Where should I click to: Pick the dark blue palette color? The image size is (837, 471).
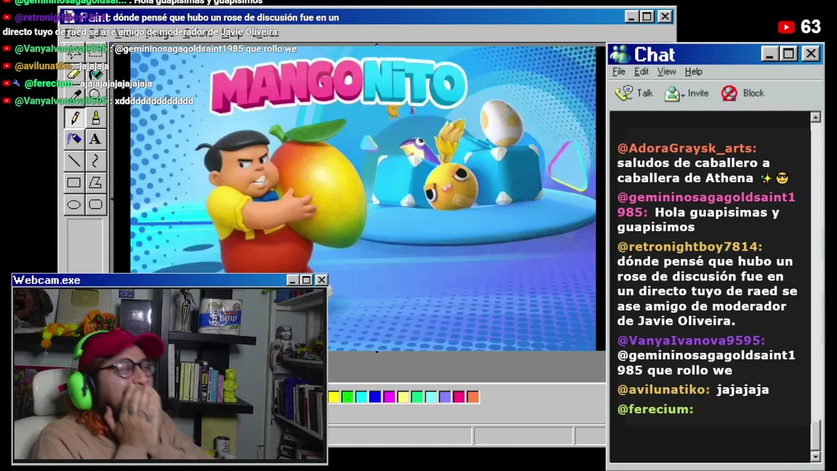coord(375,396)
